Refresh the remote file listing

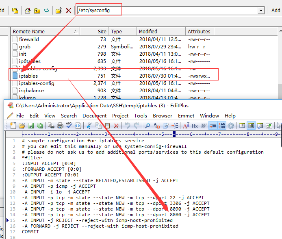[47, 11]
